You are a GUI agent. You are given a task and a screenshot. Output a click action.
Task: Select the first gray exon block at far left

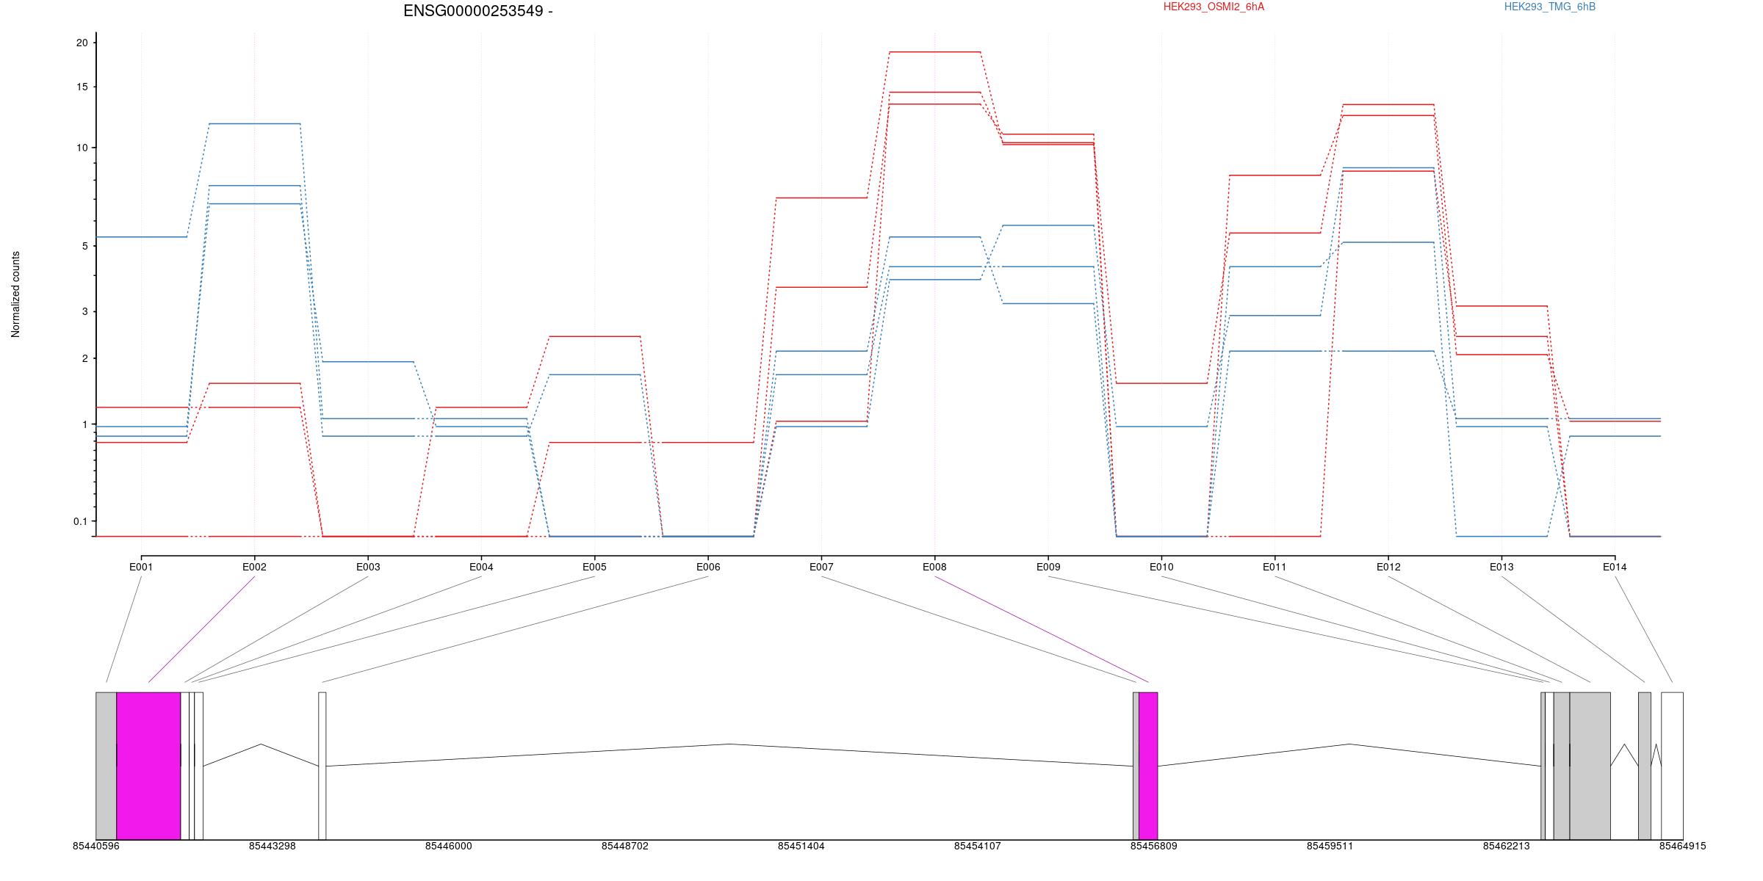(x=107, y=766)
